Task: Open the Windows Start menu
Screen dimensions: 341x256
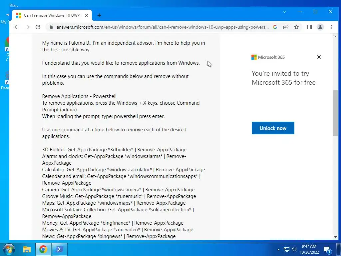Action: coord(9,249)
